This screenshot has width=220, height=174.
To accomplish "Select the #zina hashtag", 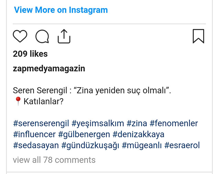I will pyautogui.click(x=137, y=123).
